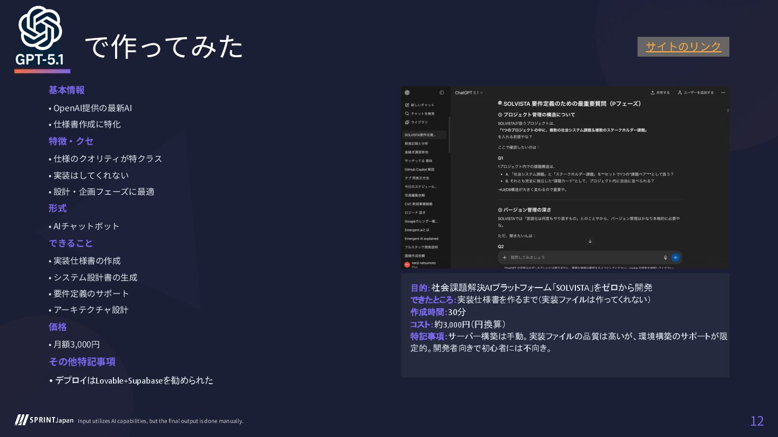Open the ChatGPT 5.1 model selector dropdown
Screen dimensions: 778x437
[469, 93]
